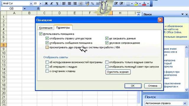
Task: Apply font color red A
Action: coord(144,4)
